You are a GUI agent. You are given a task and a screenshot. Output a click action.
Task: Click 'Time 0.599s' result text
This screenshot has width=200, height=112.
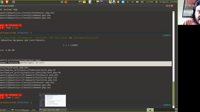(x=12, y=97)
